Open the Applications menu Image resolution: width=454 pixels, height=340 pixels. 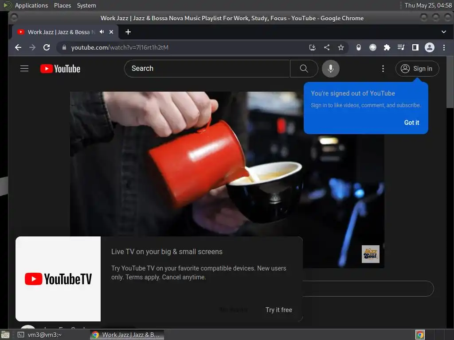coord(31,5)
